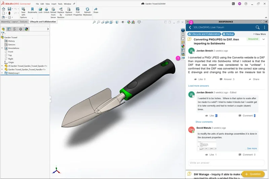Expand the Annotations tree node

[x=2, y=48]
